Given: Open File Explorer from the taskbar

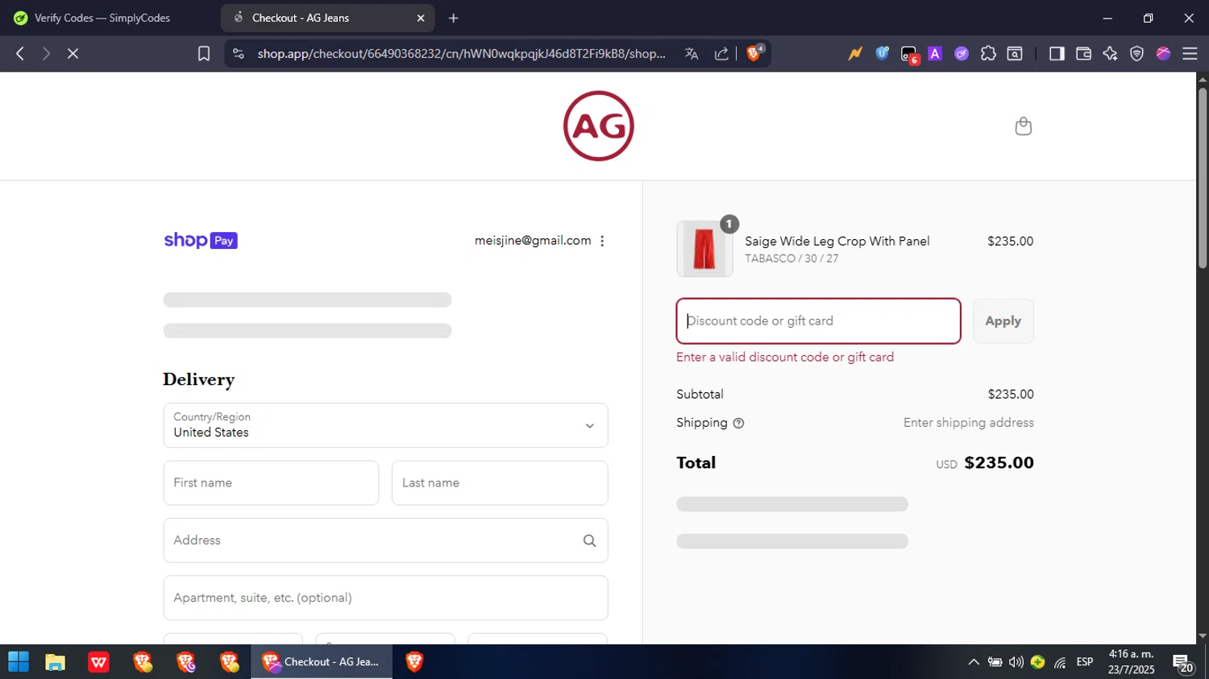Looking at the screenshot, I should click(55, 662).
